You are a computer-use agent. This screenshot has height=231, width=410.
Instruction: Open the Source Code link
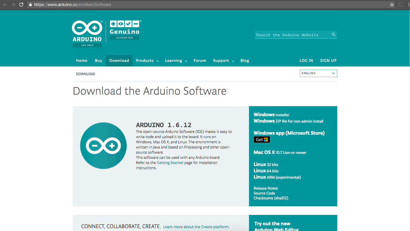pyautogui.click(x=264, y=193)
